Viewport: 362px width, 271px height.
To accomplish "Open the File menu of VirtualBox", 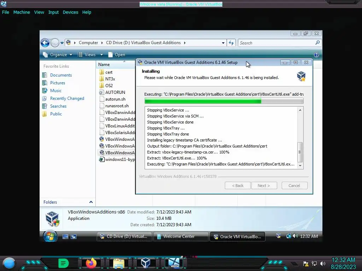I will [x=6, y=12].
